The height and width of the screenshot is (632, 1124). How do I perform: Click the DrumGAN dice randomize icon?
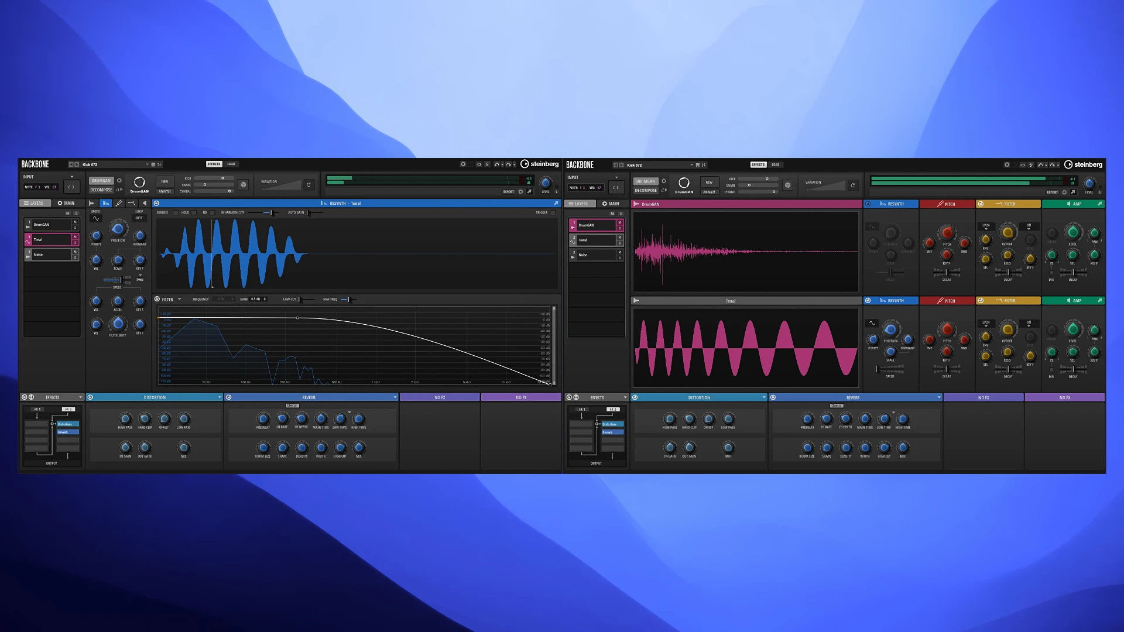pos(244,184)
